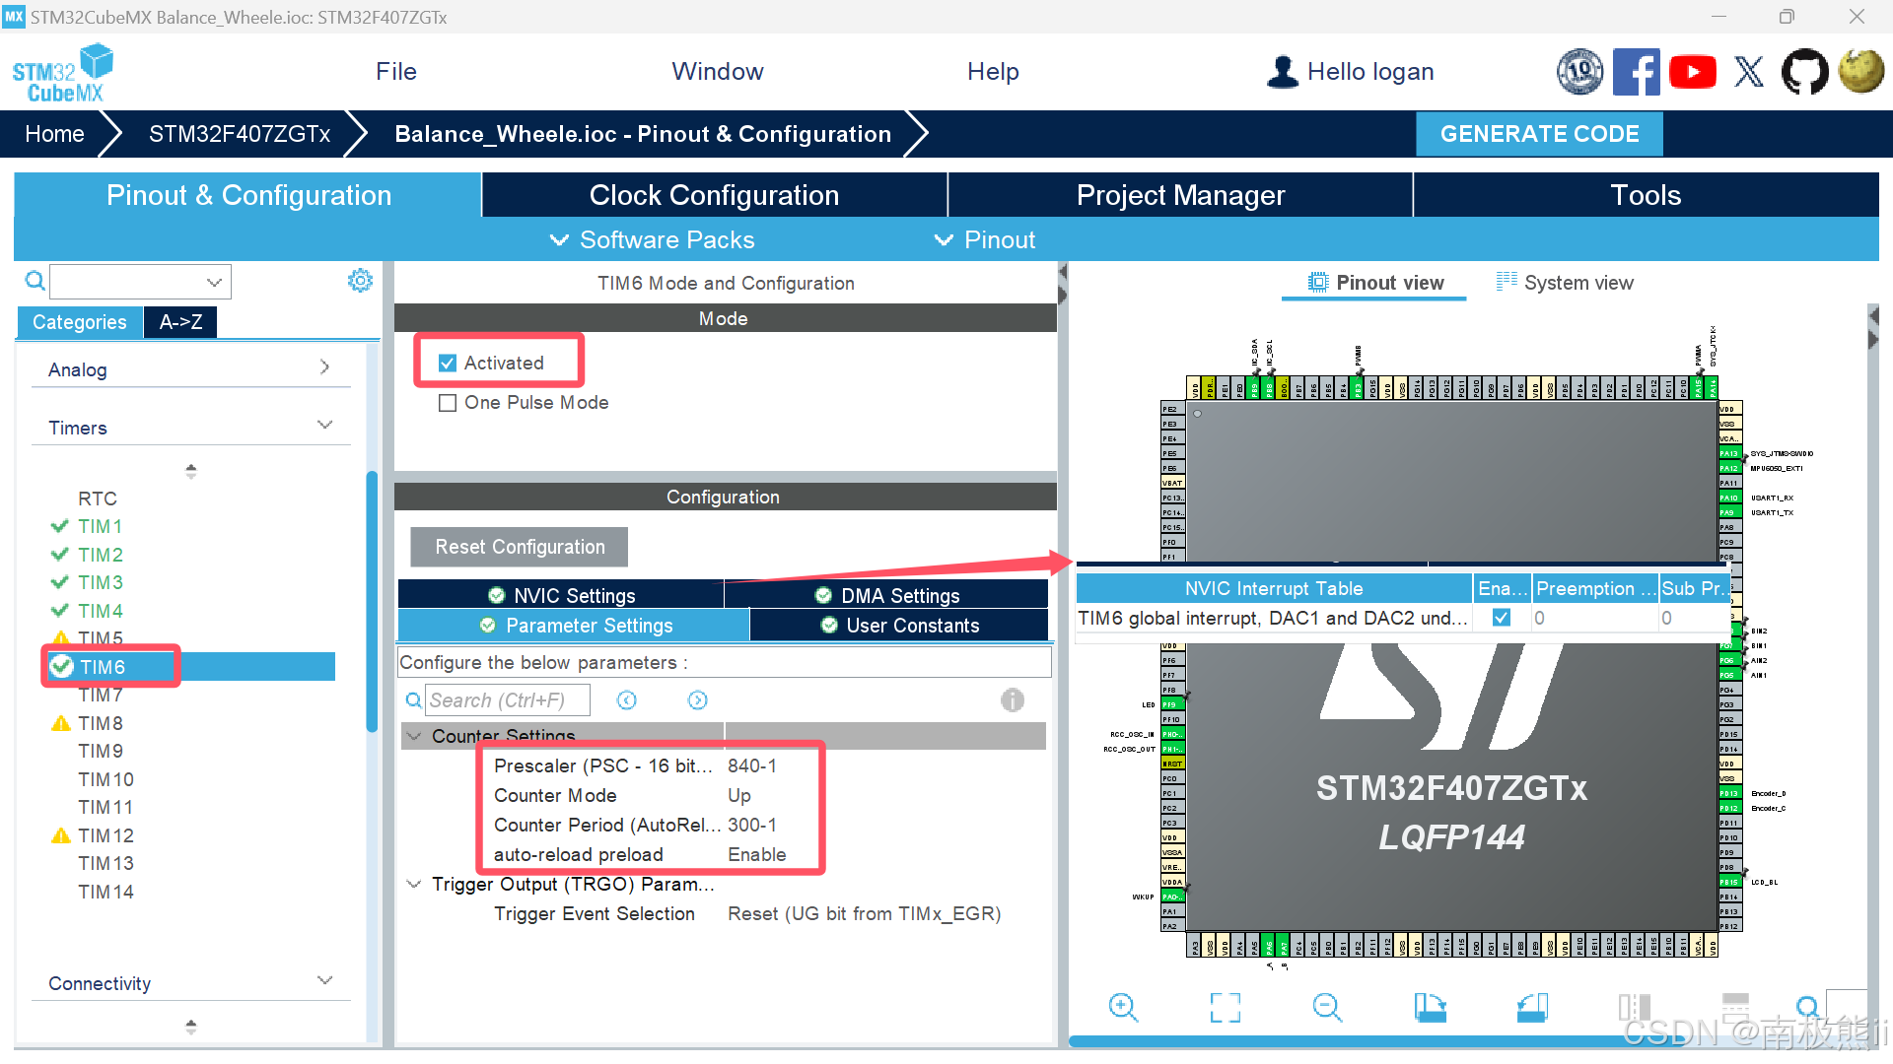Rotate the chip view clockwise
Screen dimensions: 1893x1064
tap(1430, 1007)
